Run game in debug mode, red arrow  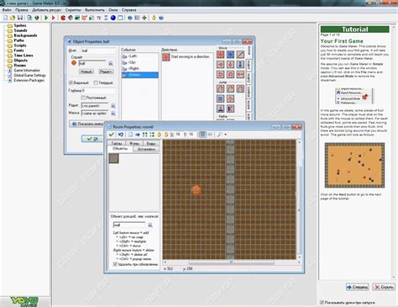(x=54, y=18)
